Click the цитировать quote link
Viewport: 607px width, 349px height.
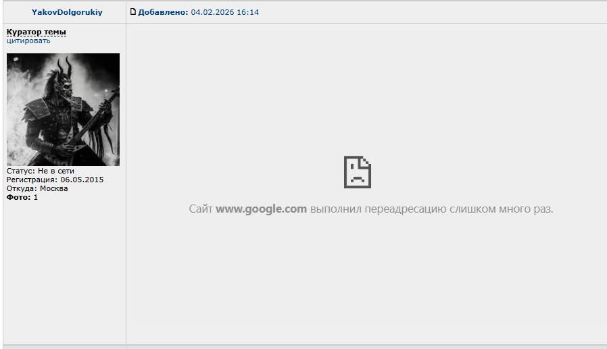(x=28, y=41)
